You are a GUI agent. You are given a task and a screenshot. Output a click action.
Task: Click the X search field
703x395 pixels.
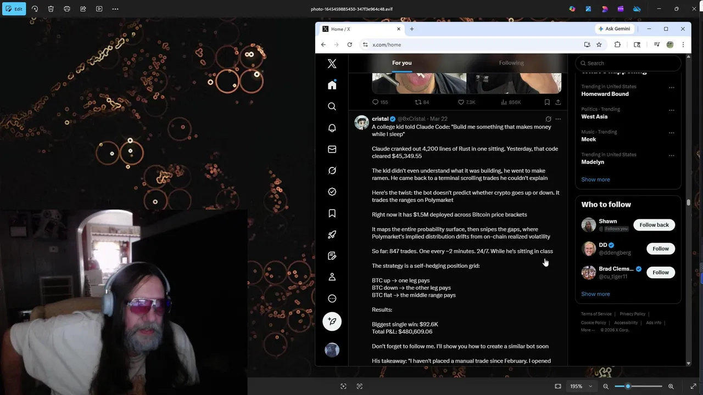pyautogui.click(x=628, y=63)
